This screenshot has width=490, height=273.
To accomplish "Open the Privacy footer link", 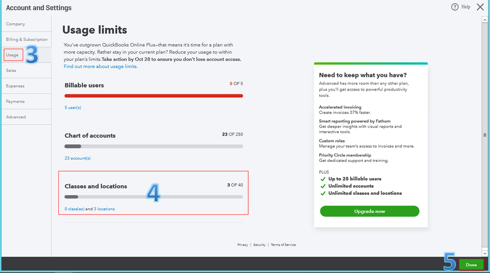I will (x=242, y=245).
